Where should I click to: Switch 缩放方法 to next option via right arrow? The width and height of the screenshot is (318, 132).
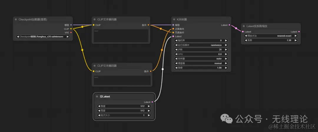click(x=296, y=36)
